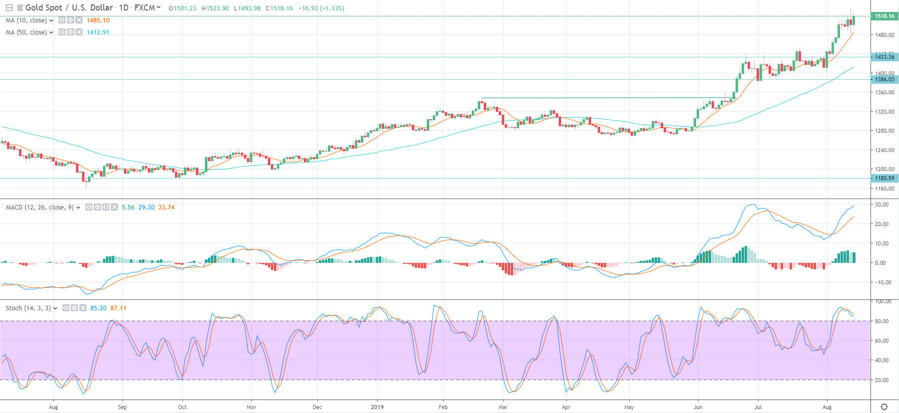Click the 2019 label on time axis
The width and height of the screenshot is (899, 413).
(377, 407)
